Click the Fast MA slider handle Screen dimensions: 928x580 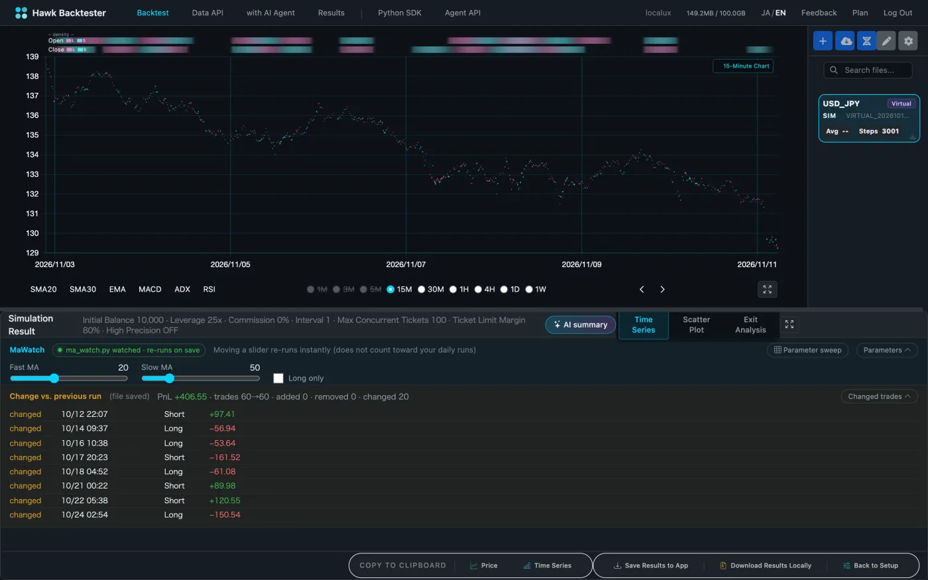(54, 378)
